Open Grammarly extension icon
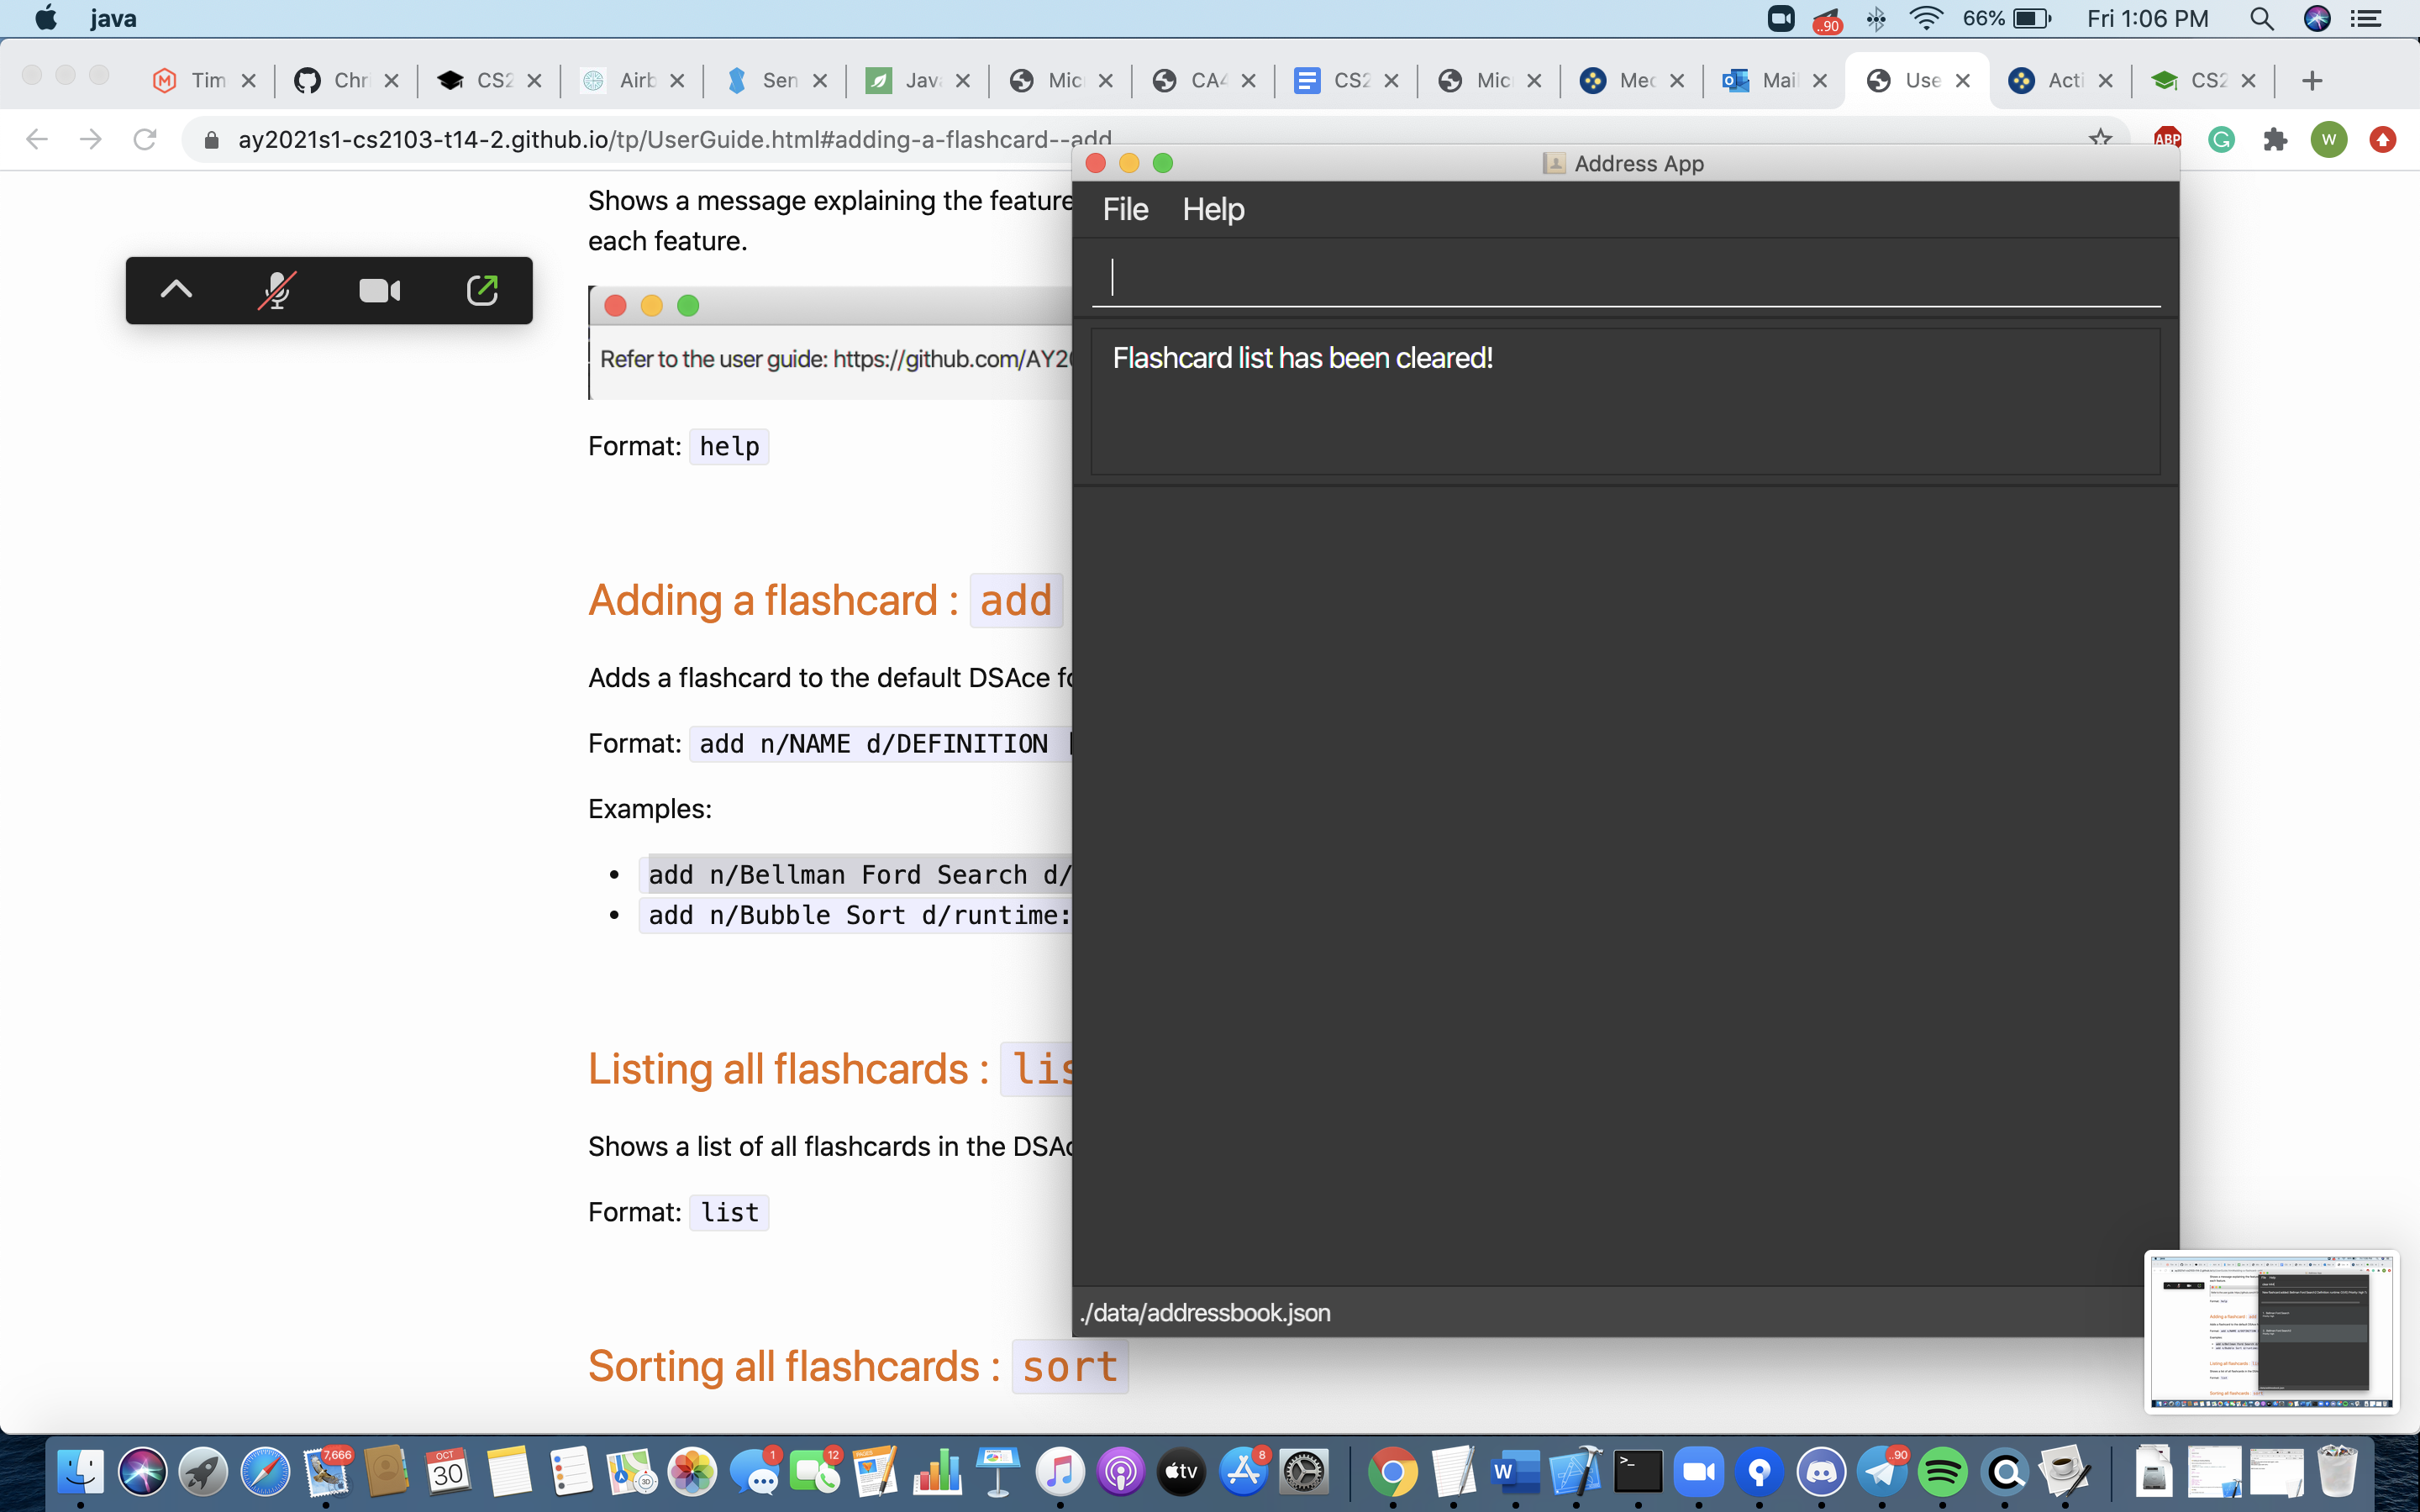 click(2221, 139)
